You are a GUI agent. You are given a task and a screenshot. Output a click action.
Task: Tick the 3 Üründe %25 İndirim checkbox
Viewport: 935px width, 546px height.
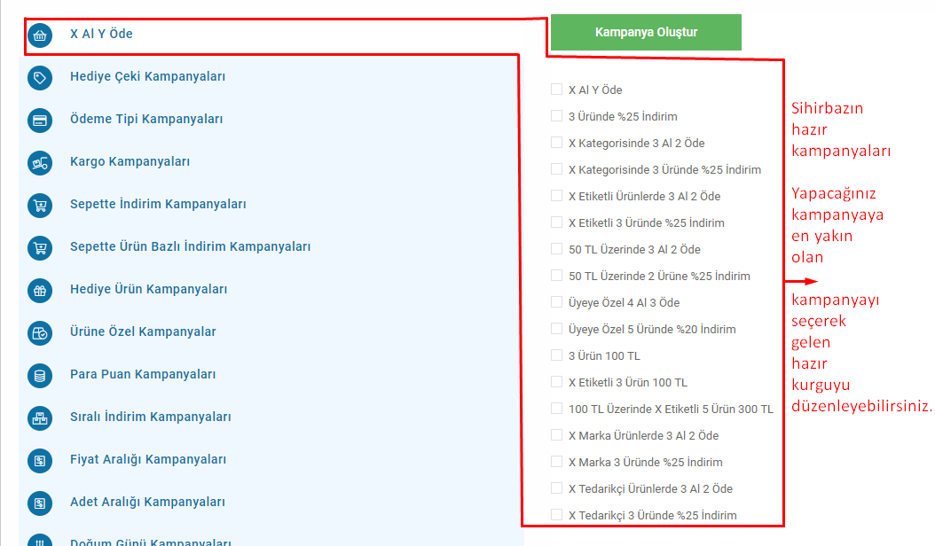coord(556,115)
